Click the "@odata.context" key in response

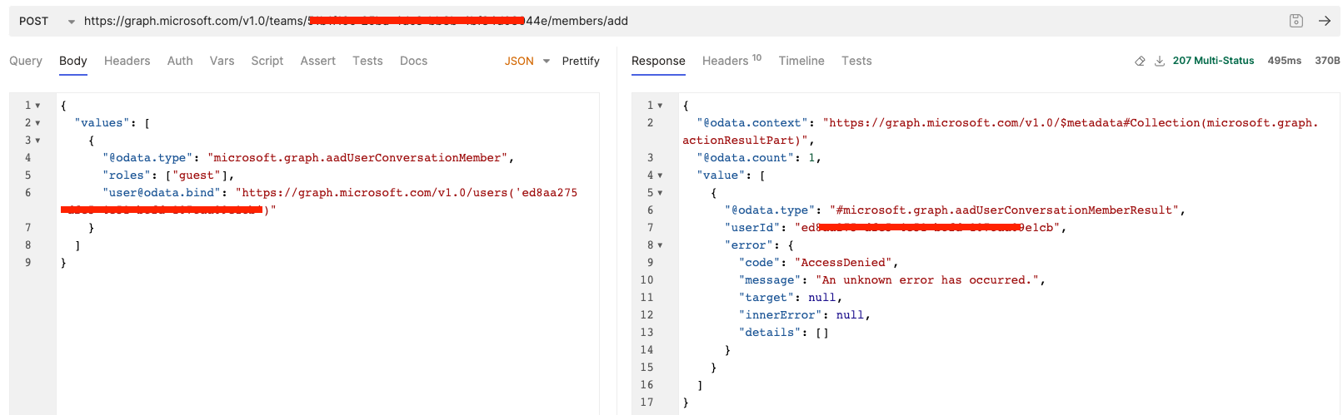tap(752, 123)
